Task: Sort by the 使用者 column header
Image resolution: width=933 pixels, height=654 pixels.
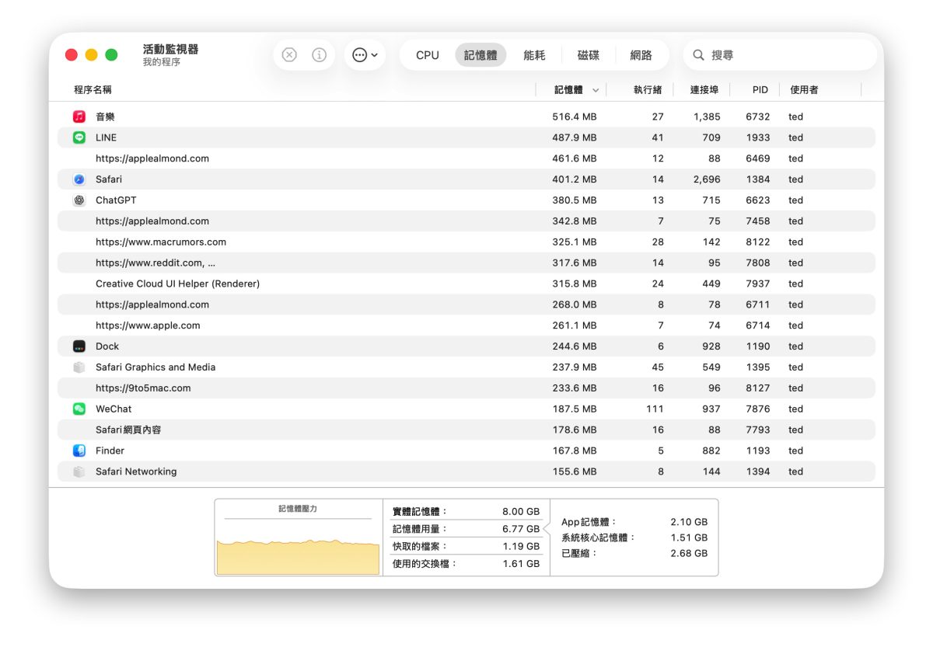Action: click(804, 90)
